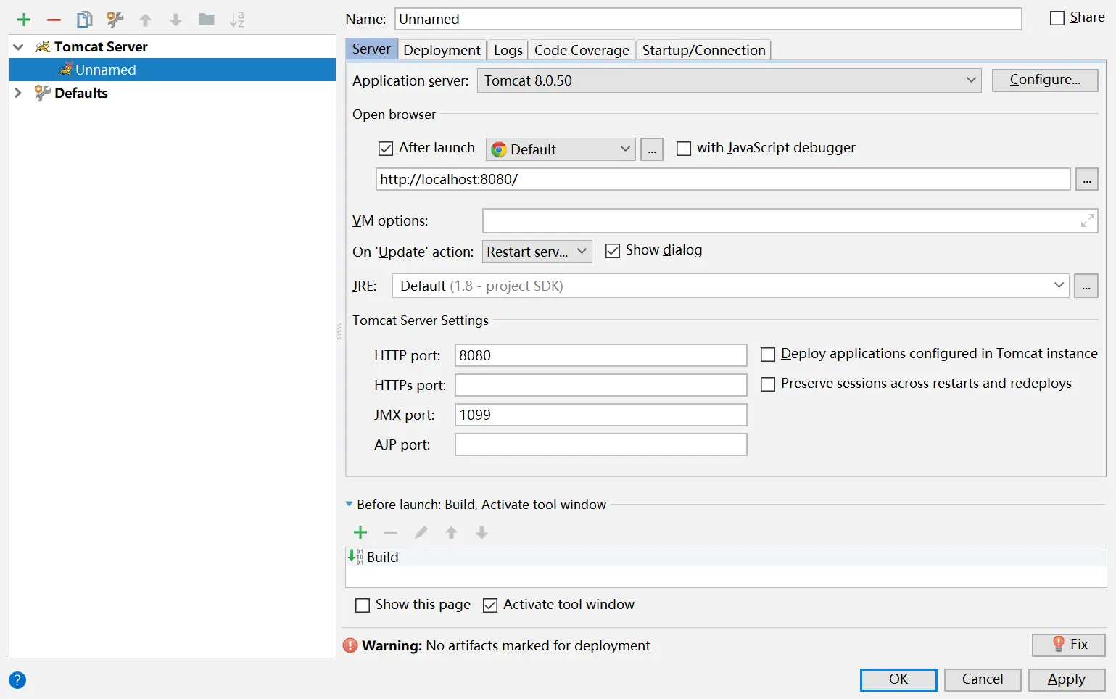
Task: Open the help question mark icon
Action: click(17, 680)
